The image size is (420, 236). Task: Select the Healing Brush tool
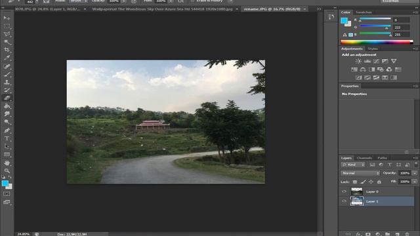click(x=7, y=66)
